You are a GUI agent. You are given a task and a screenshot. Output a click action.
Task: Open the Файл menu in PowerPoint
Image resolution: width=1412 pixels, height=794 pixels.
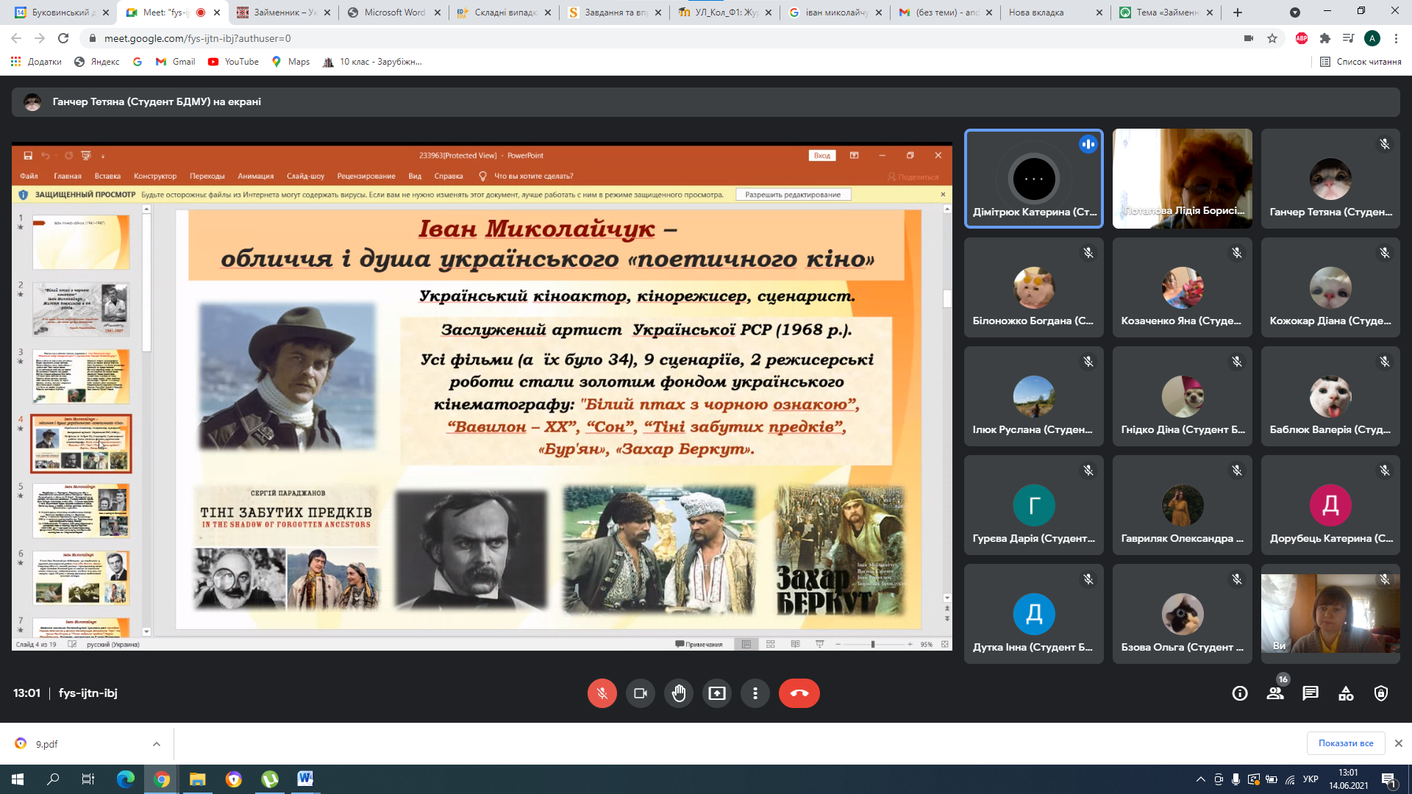click(x=29, y=176)
